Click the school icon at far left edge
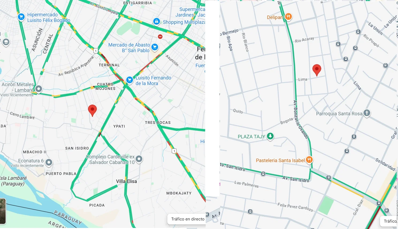Viewport: 398px width, 229px height. [6, 42]
